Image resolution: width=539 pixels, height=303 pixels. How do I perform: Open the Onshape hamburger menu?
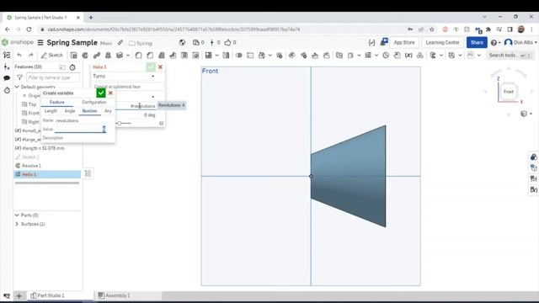[40, 43]
